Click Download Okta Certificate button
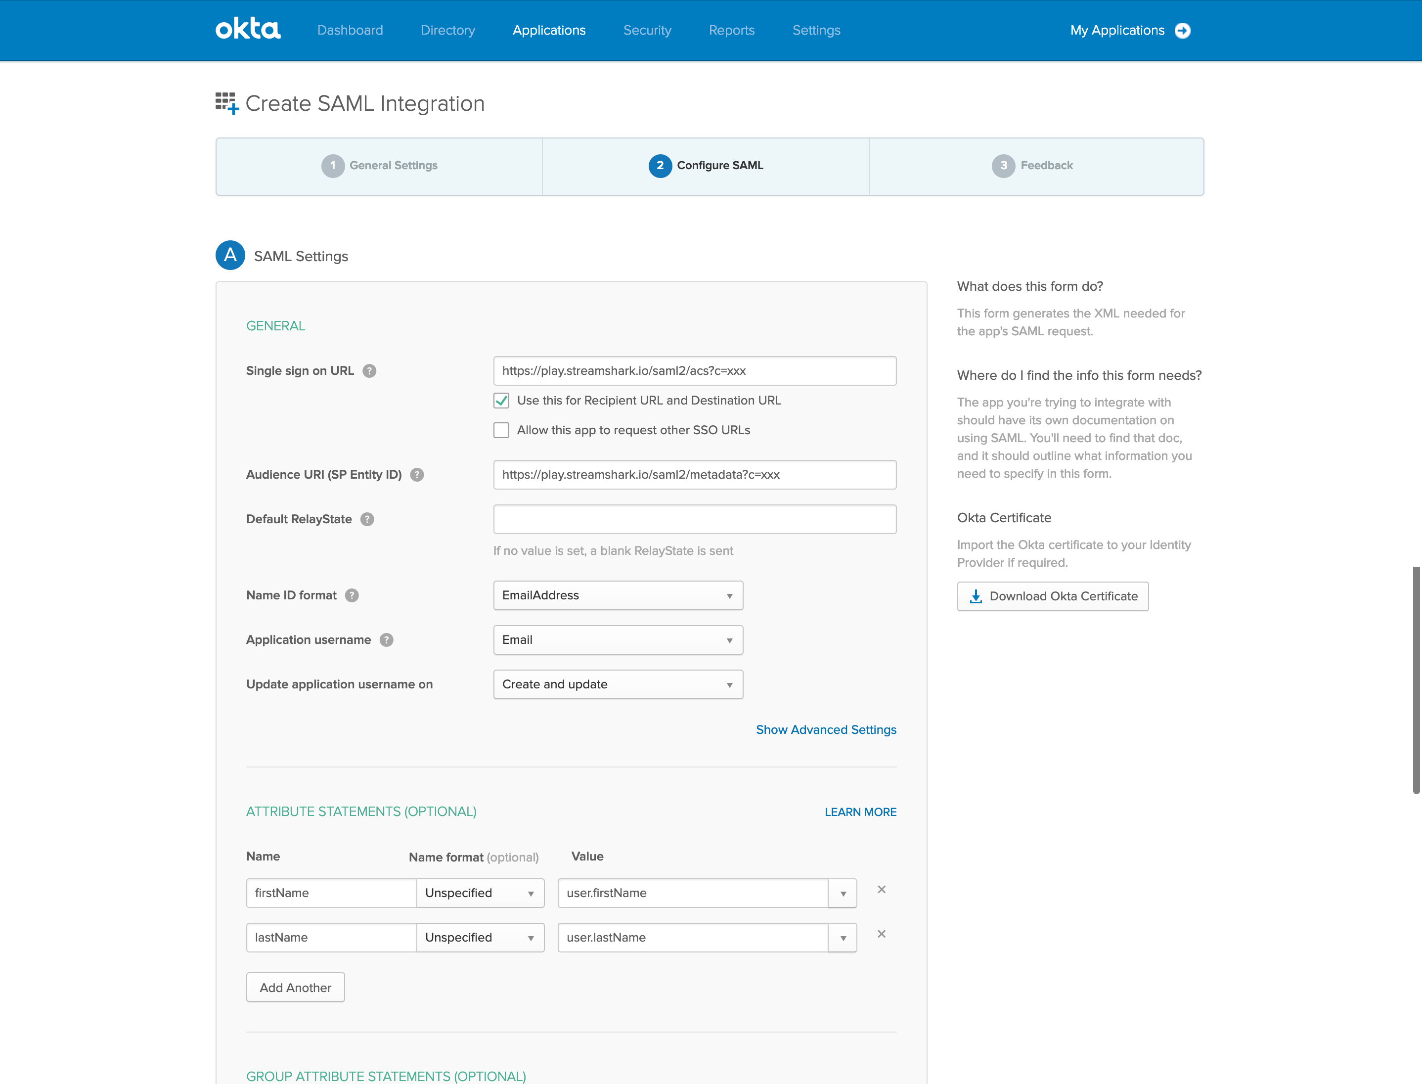 point(1053,596)
